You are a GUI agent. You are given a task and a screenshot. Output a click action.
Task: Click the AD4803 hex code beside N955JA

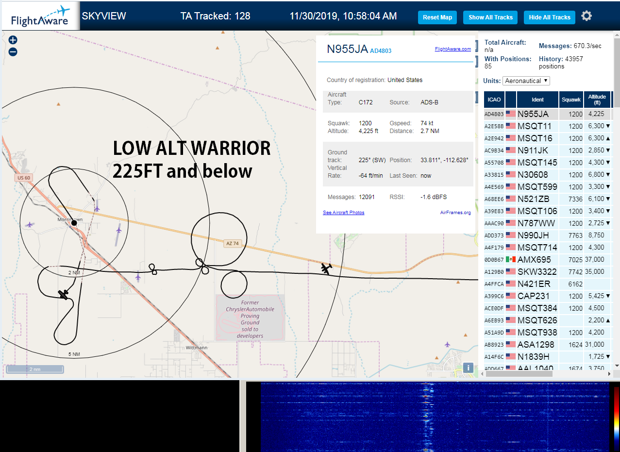[381, 50]
